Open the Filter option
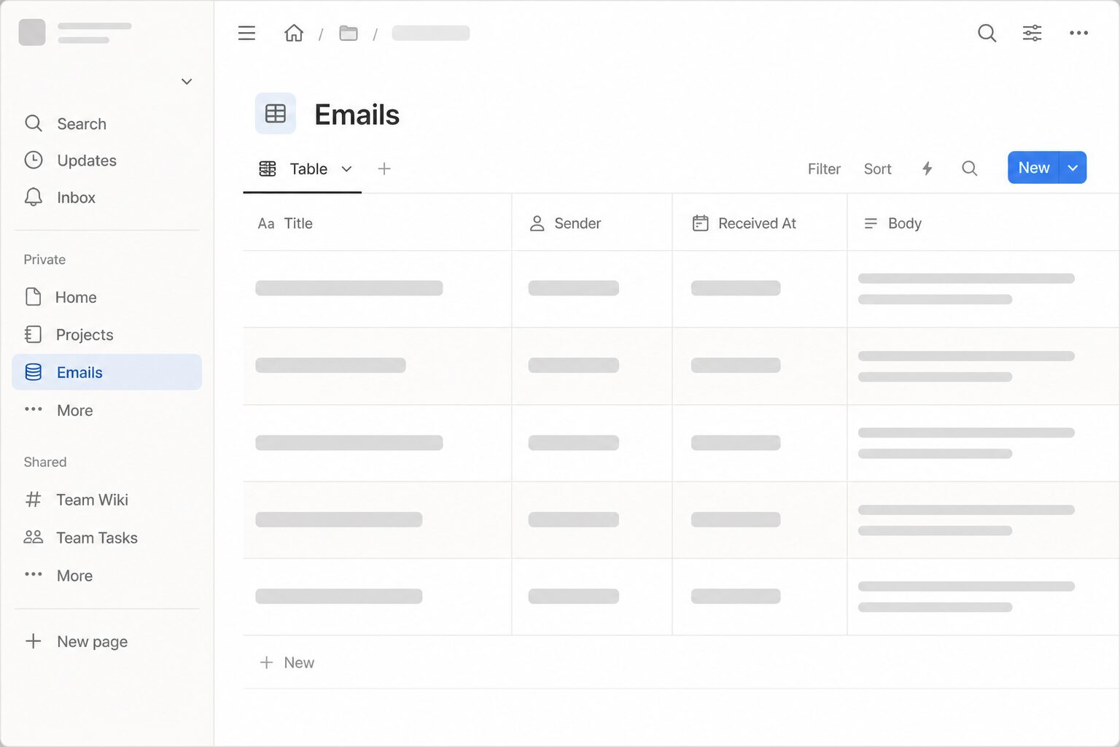 [824, 169]
